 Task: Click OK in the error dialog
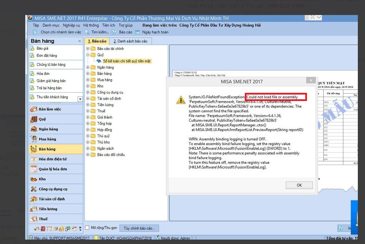(x=299, y=185)
